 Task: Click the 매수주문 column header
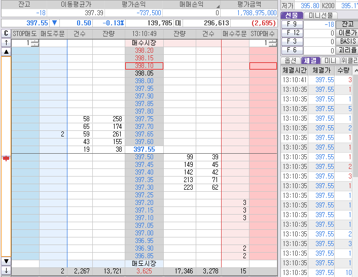pyautogui.click(x=235, y=34)
